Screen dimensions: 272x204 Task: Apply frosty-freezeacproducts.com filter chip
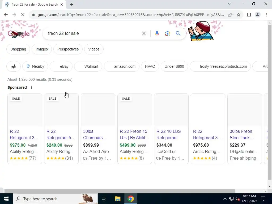[x=220, y=66]
